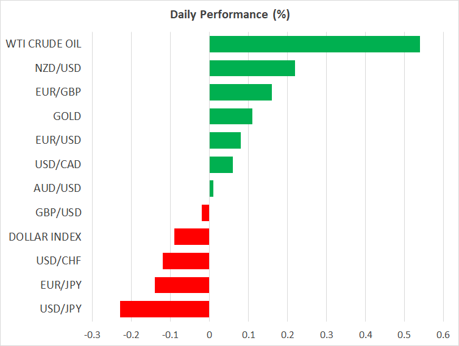Select the USD/CAD green bar

[221, 164]
